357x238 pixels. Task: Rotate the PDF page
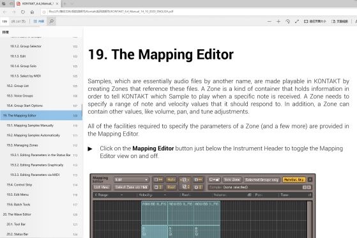(x=287, y=22)
